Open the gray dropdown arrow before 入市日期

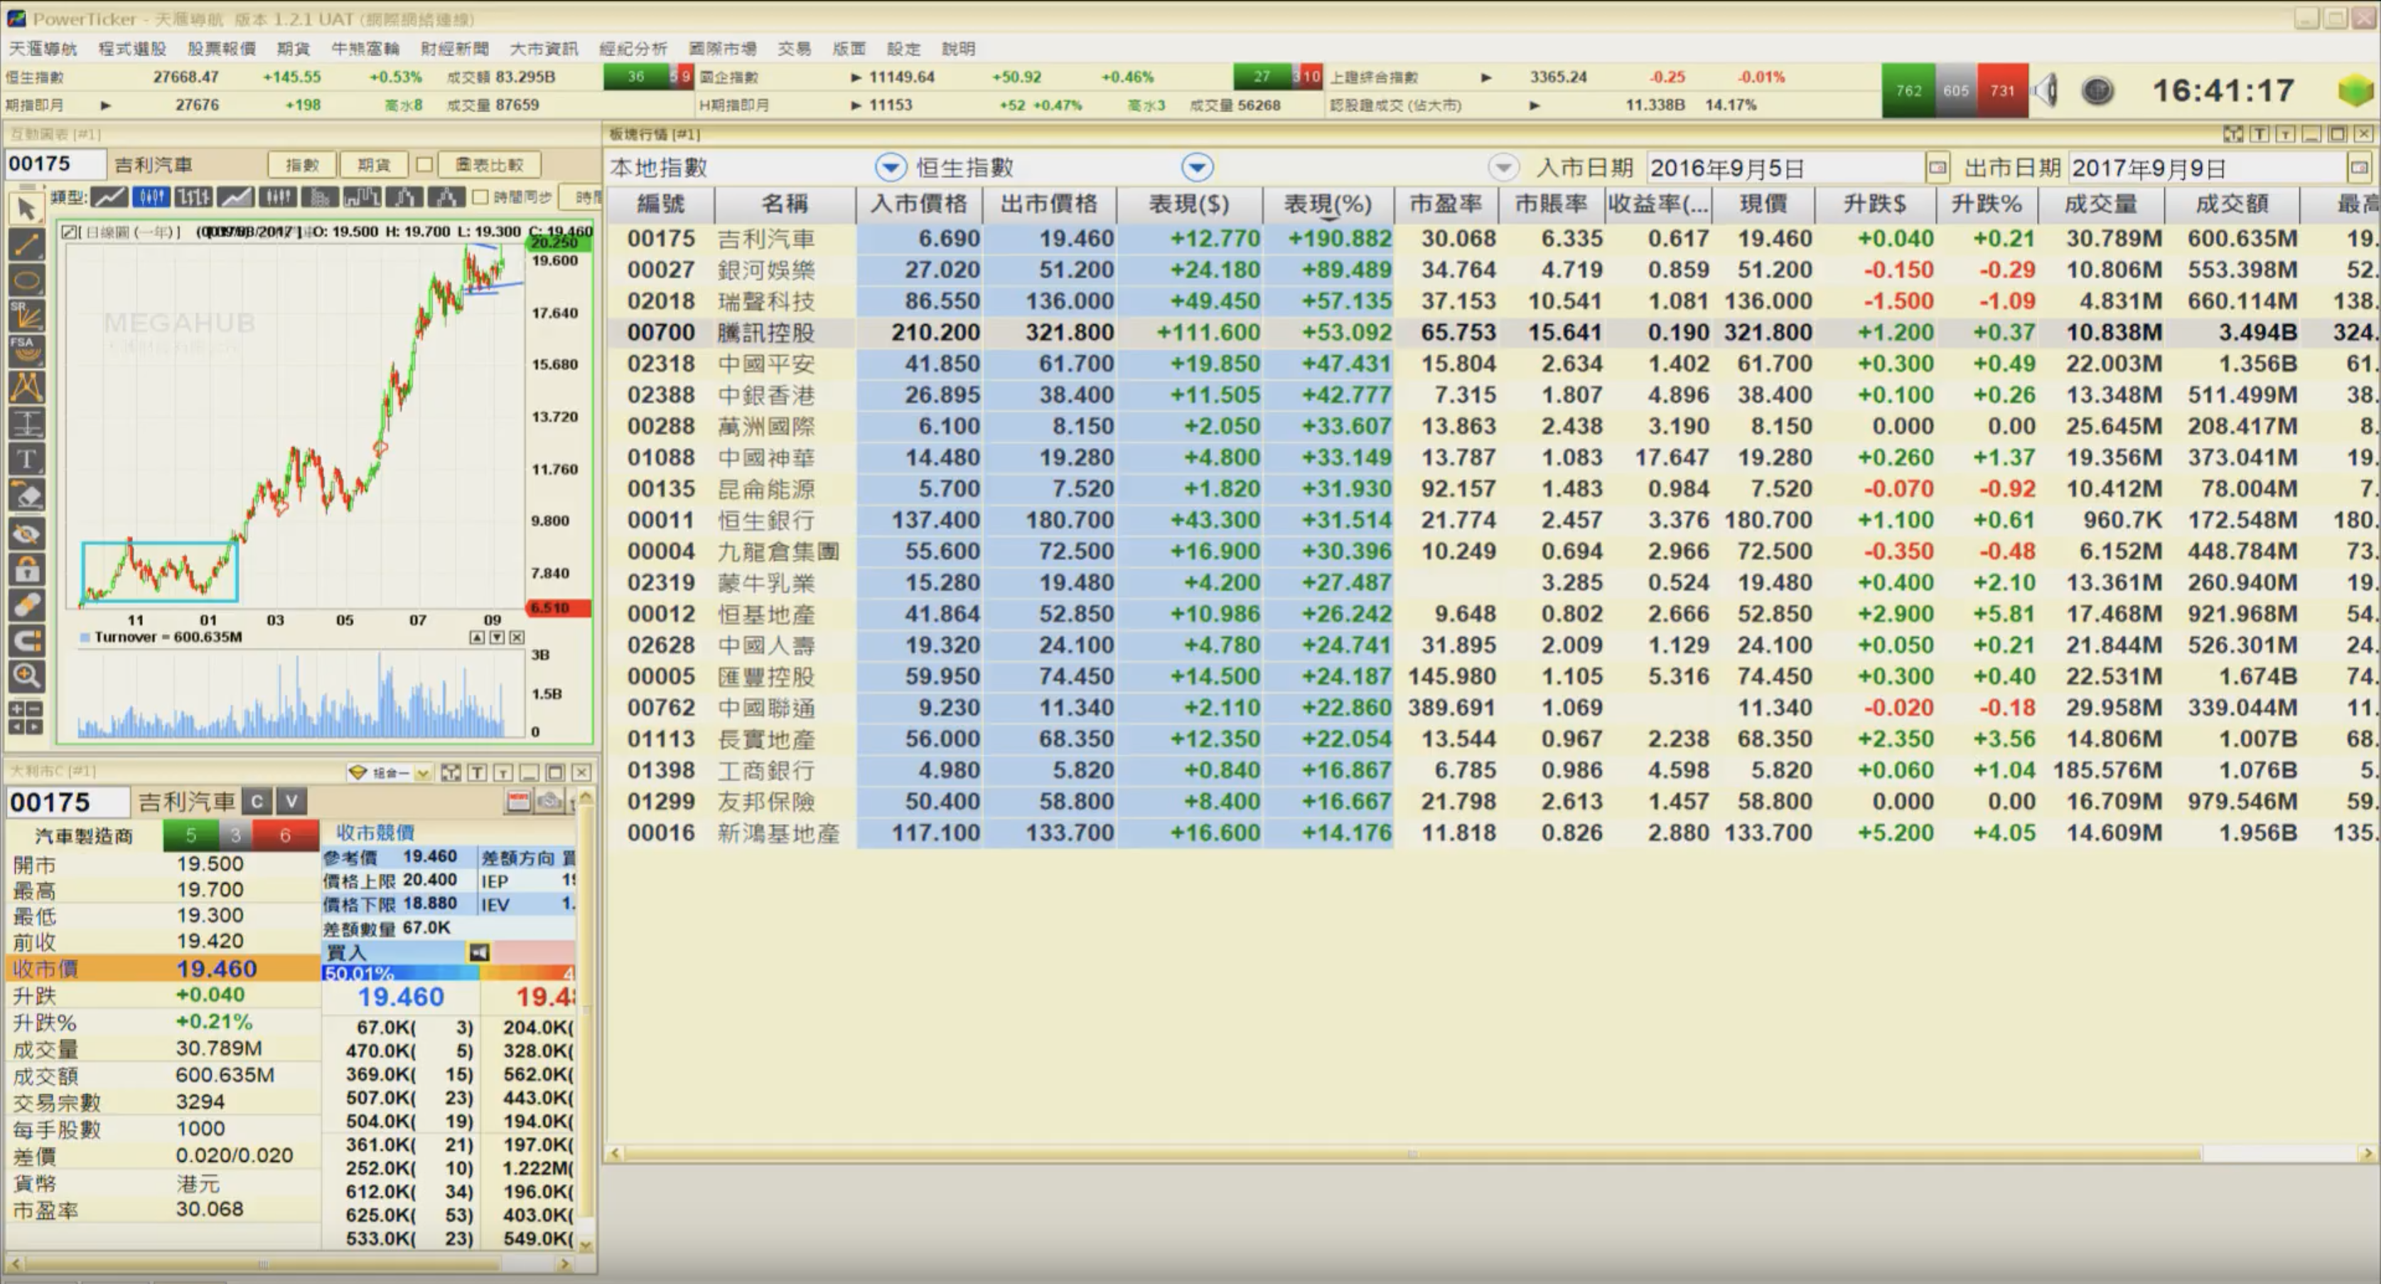[x=1504, y=167]
